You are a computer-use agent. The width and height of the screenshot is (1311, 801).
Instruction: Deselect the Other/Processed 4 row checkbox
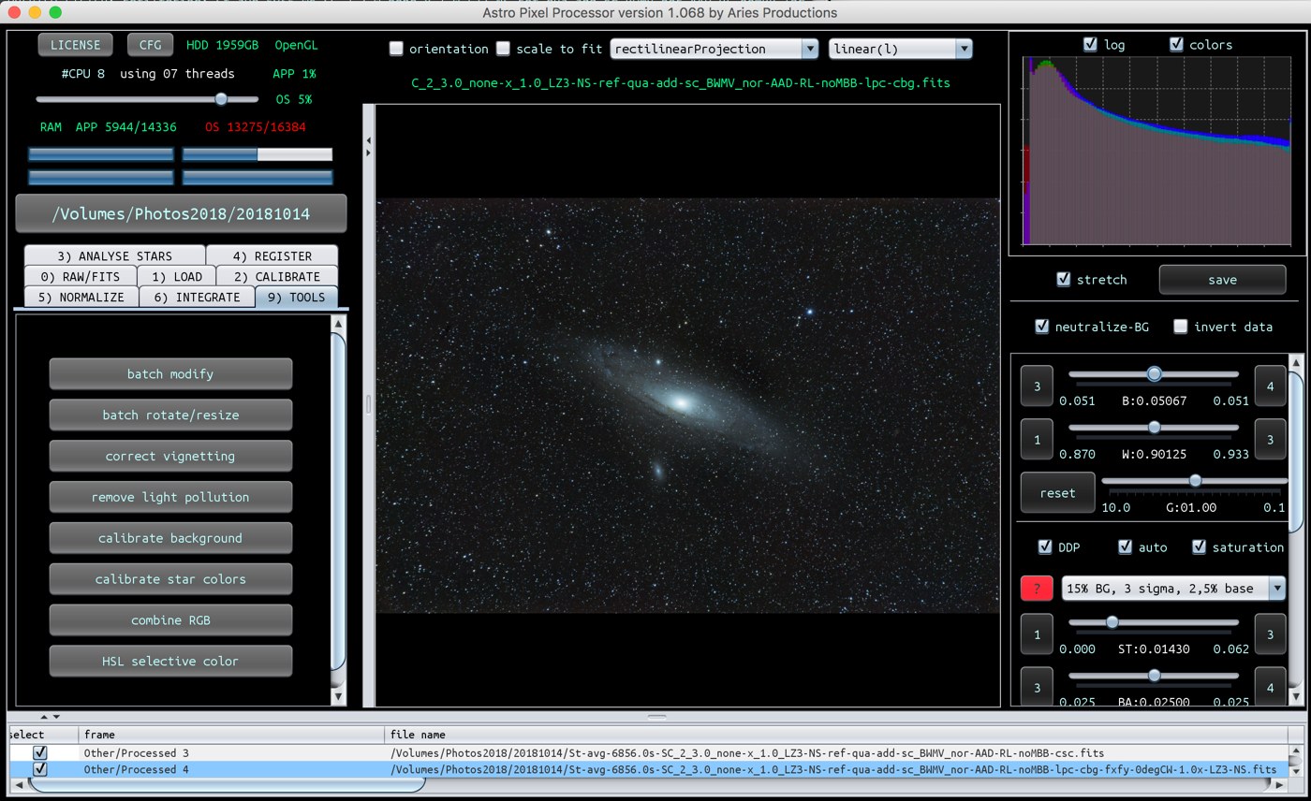click(x=40, y=769)
